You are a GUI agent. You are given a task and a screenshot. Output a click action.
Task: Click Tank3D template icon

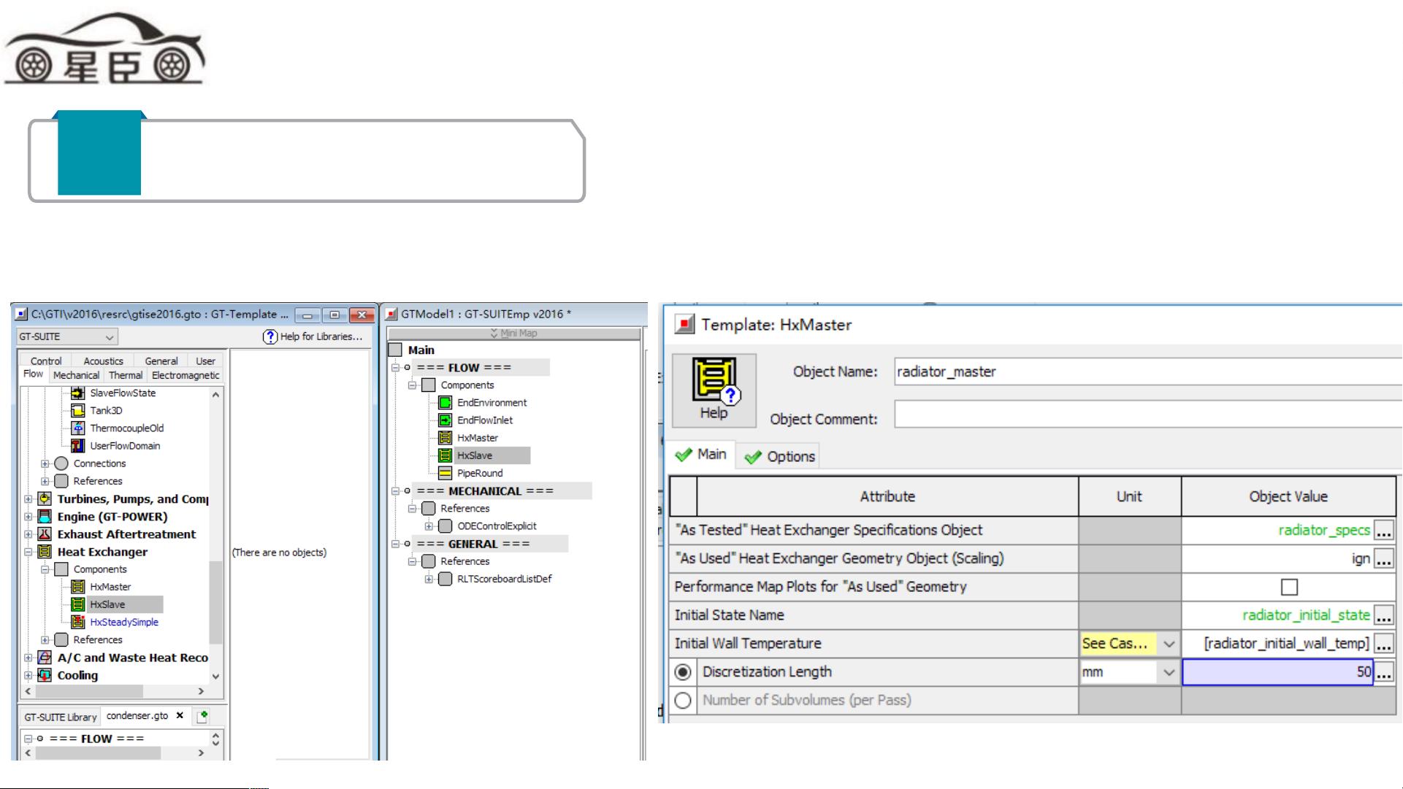pyautogui.click(x=78, y=410)
